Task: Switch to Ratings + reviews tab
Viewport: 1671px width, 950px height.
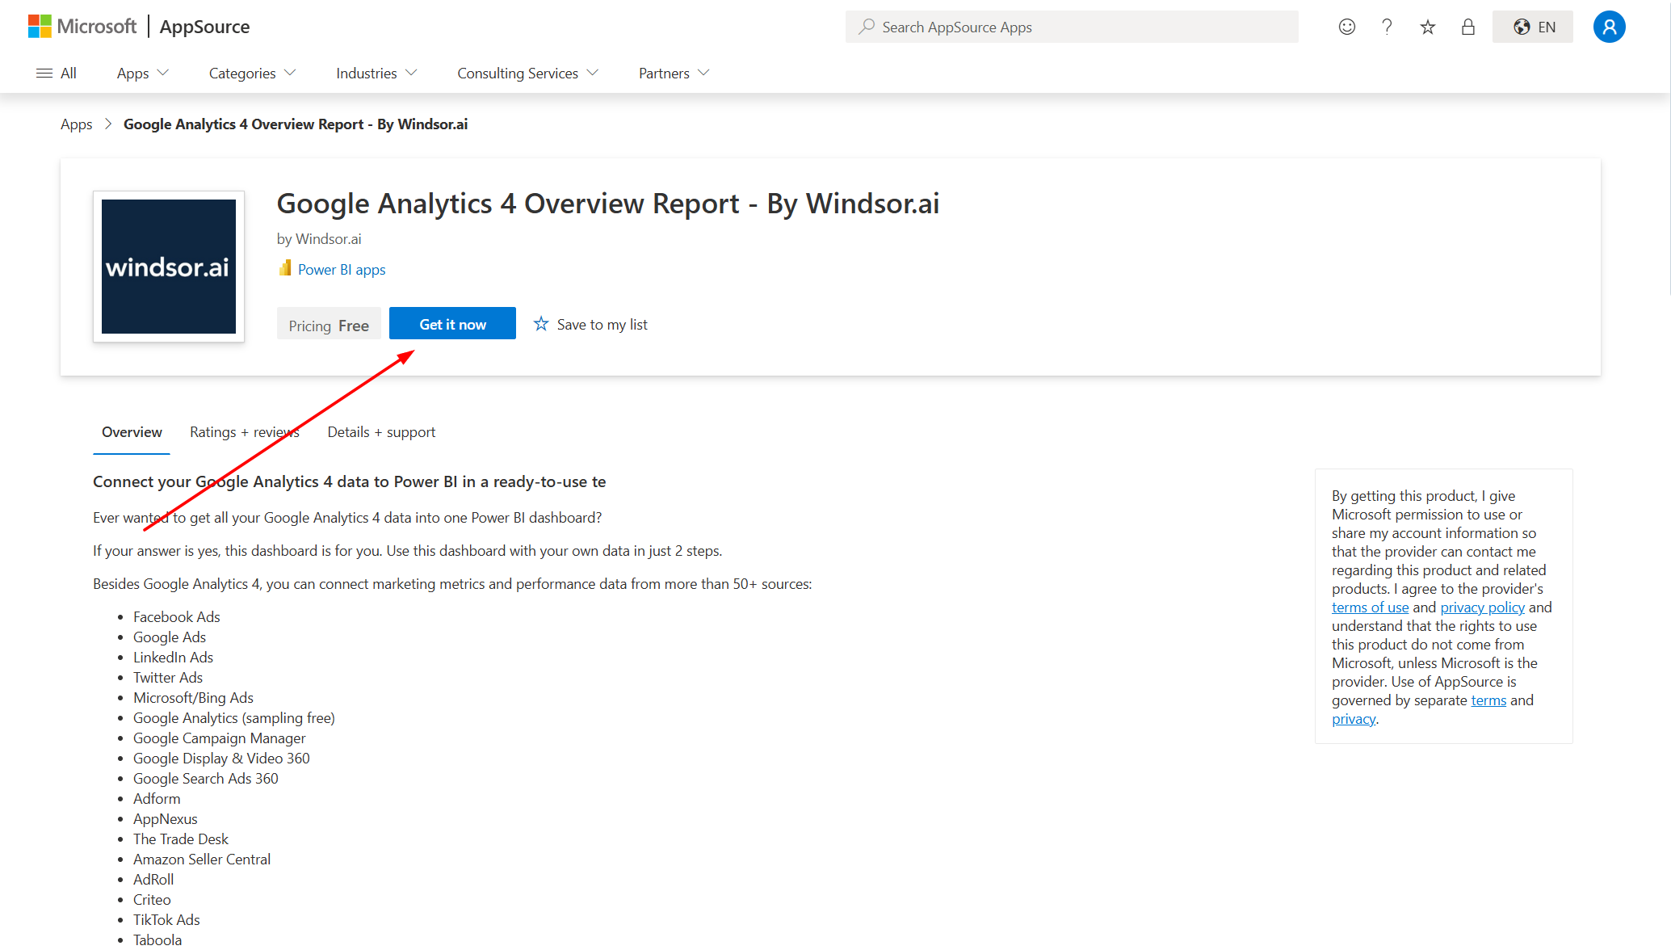Action: point(245,432)
